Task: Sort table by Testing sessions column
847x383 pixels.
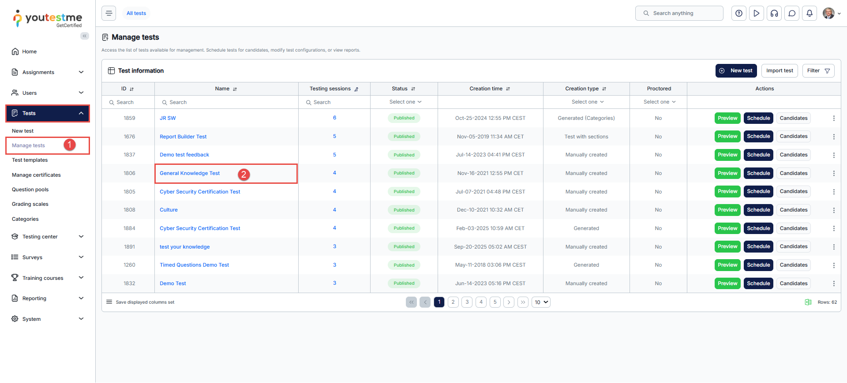Action: (356, 89)
